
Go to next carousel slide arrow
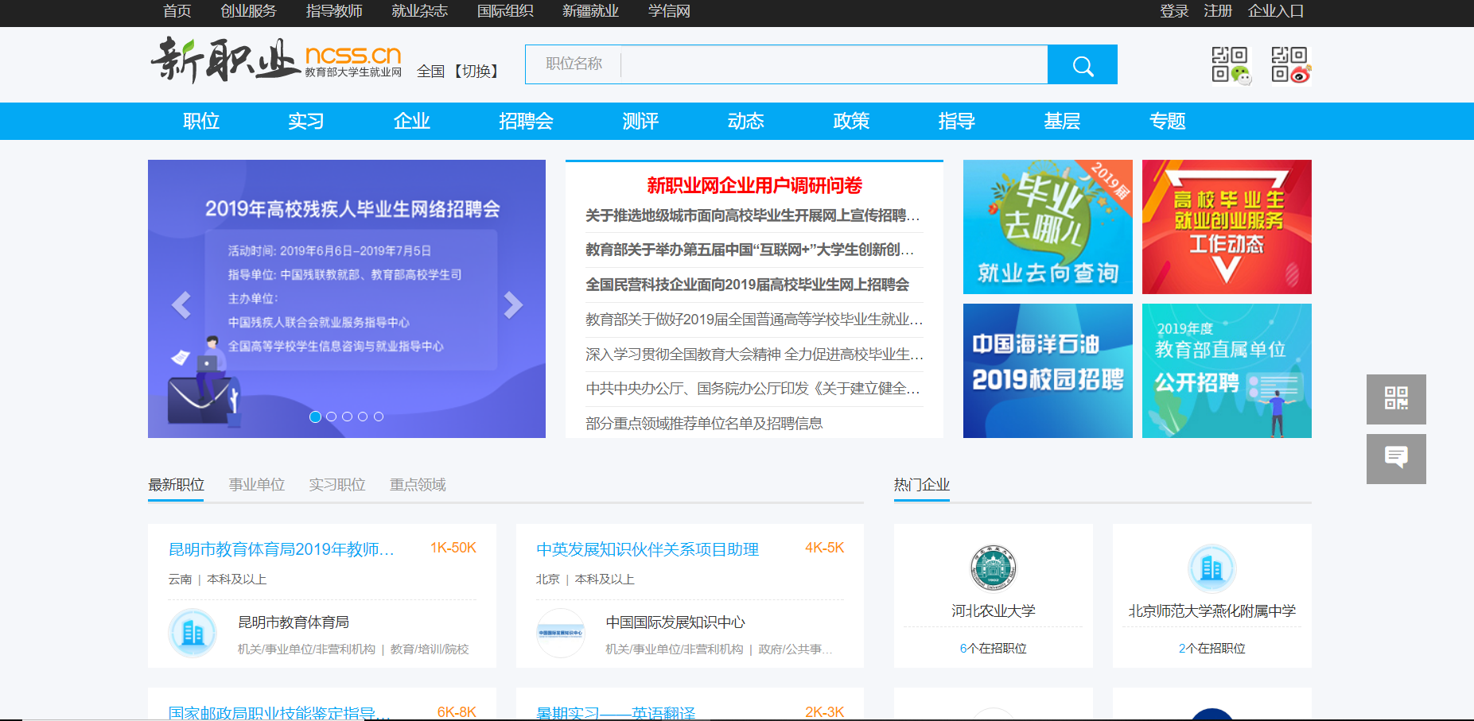tap(513, 304)
